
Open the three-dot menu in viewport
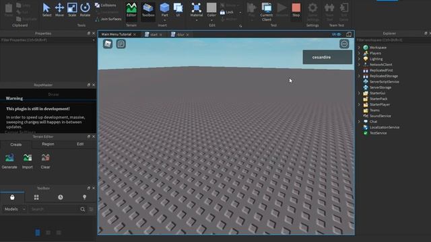[x=344, y=44]
